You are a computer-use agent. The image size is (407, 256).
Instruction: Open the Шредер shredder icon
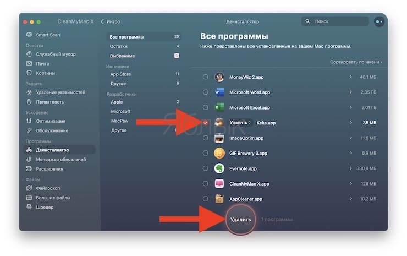(29, 207)
